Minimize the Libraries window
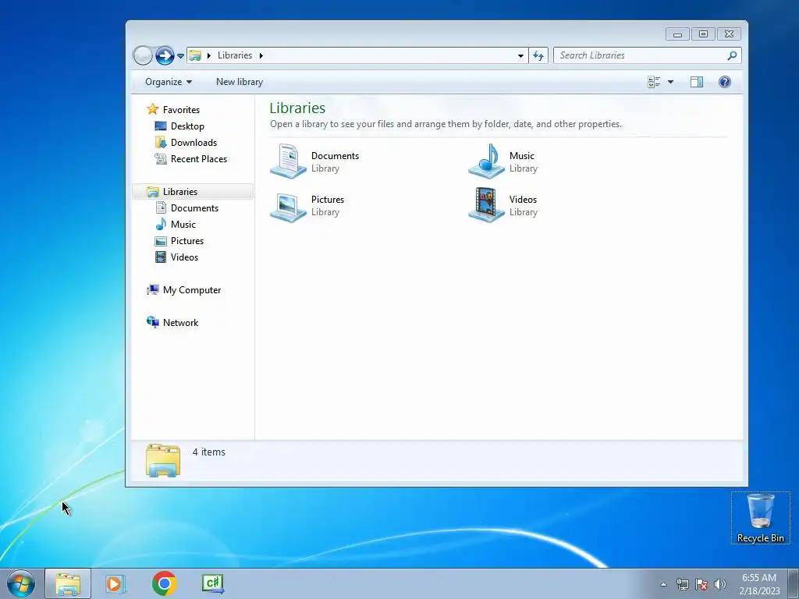The image size is (799, 599). [x=677, y=34]
